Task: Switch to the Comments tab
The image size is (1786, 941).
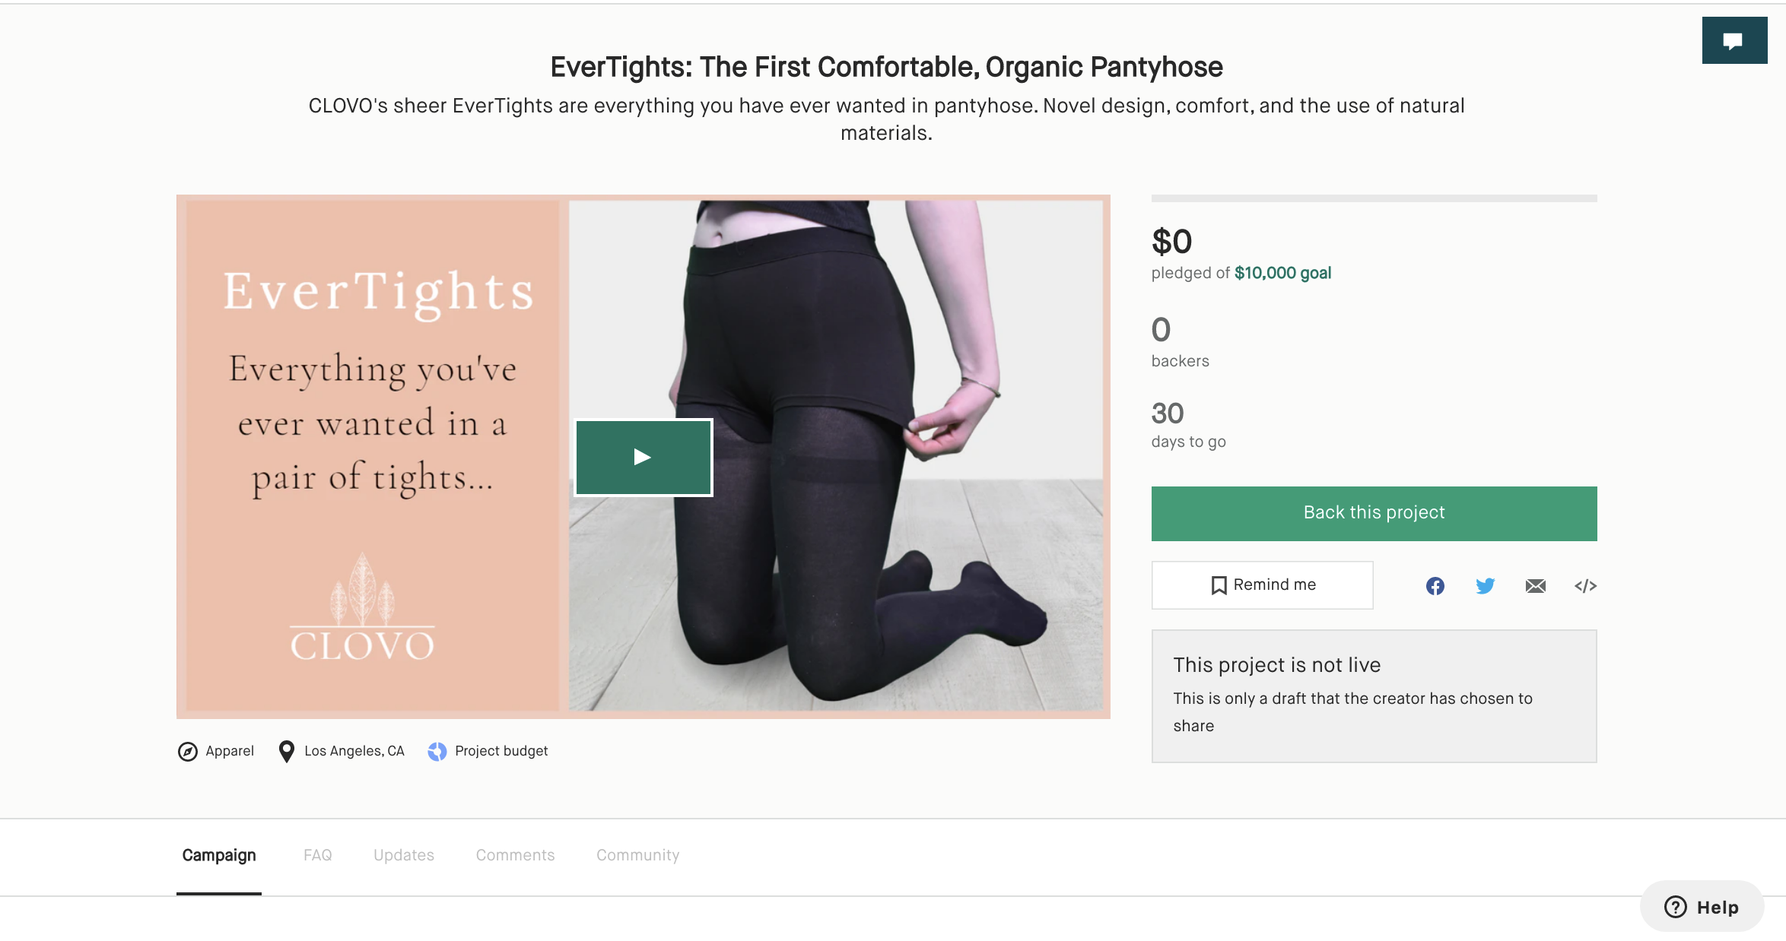Action: click(515, 855)
